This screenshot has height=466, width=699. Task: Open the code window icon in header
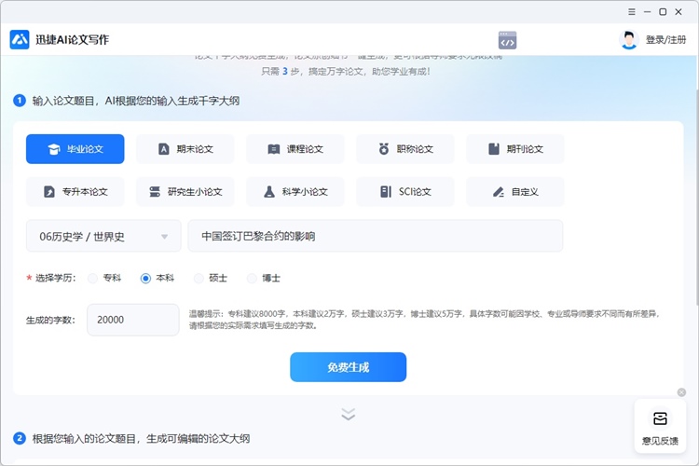(x=507, y=40)
